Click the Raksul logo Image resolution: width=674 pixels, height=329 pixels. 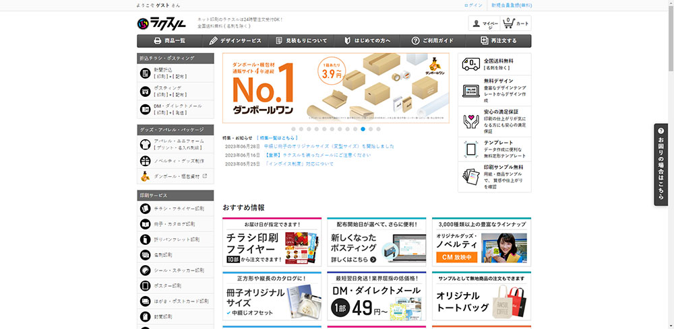point(162,24)
